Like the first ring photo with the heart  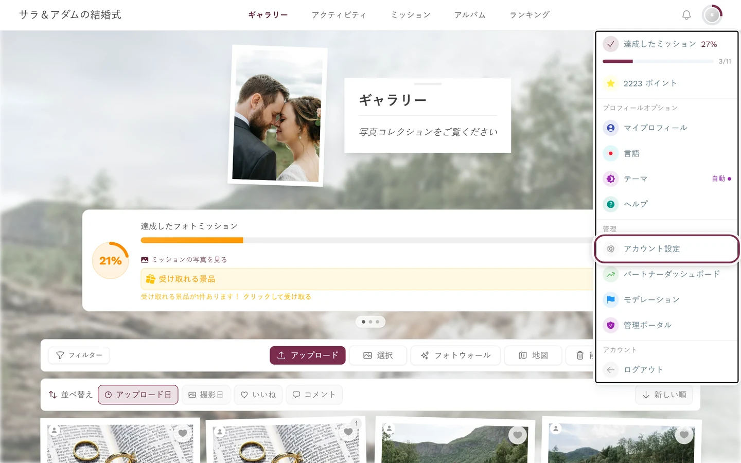[x=183, y=433]
